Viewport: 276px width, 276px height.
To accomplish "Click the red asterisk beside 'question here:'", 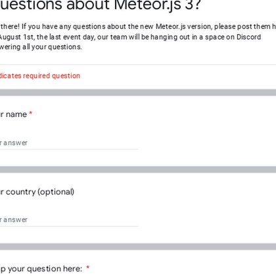I will [88, 267].
